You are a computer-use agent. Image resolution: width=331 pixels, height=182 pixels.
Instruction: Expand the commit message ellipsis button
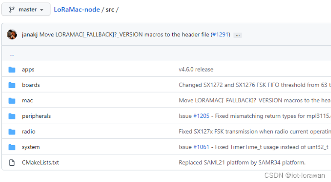(238, 35)
